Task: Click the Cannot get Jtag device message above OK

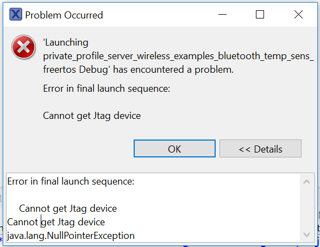Action: tap(92, 116)
